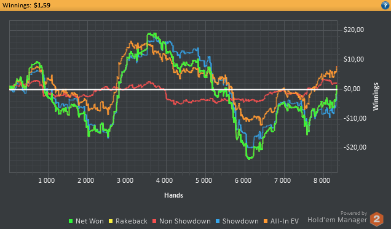Toggle the yellow Rakeback legend swatch

(111, 221)
